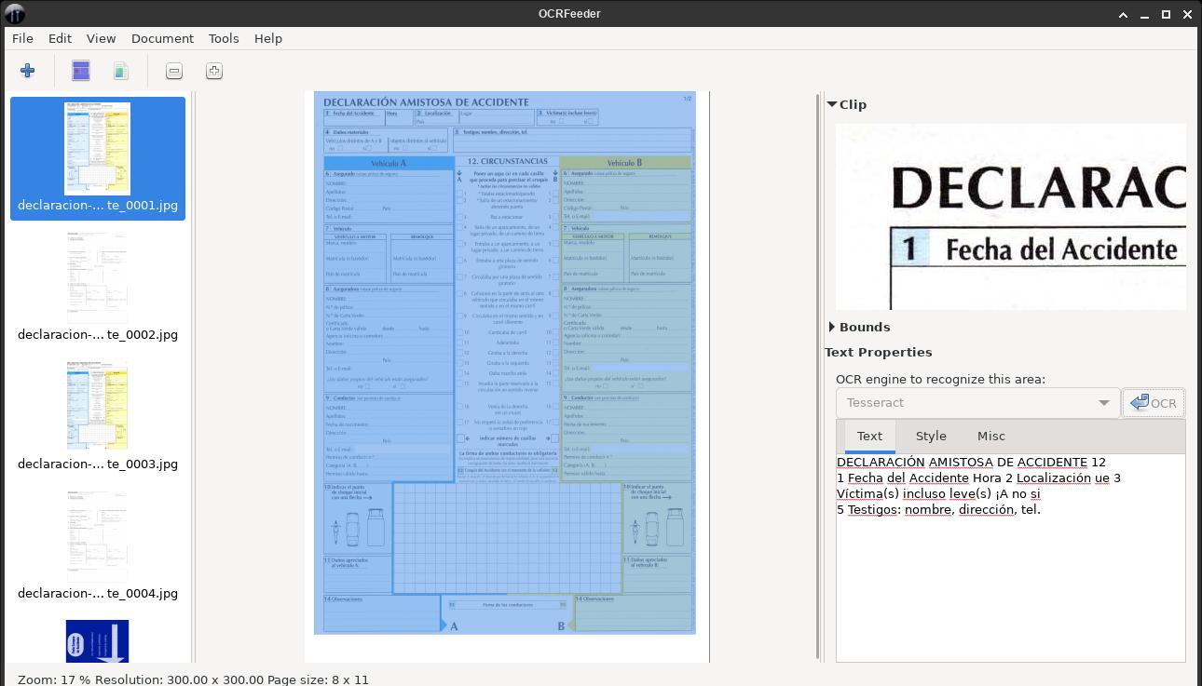Click the 'Vehículo B' header on page

625,163
